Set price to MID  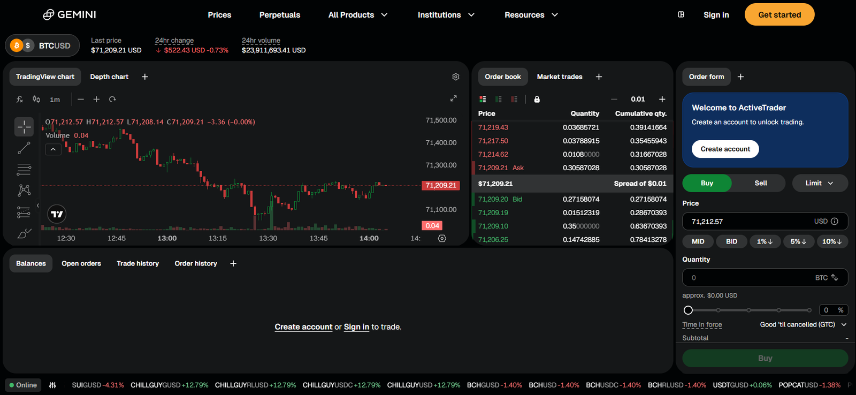tap(698, 241)
